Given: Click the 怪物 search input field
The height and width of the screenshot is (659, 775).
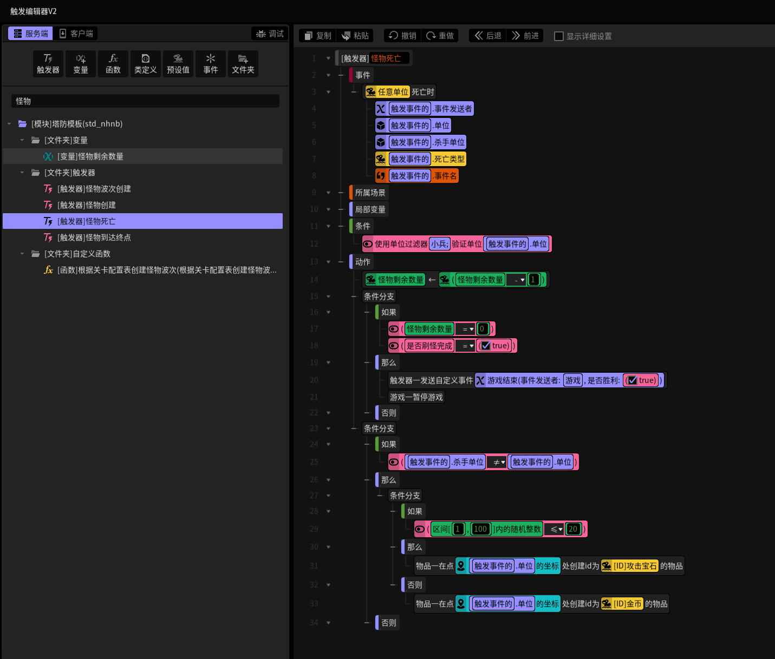Looking at the screenshot, I should (145, 101).
